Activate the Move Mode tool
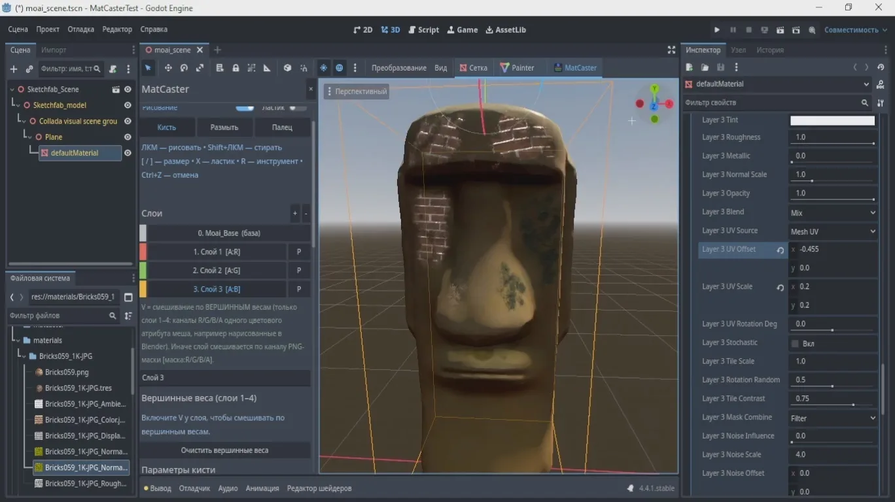895x502 pixels. tap(168, 68)
